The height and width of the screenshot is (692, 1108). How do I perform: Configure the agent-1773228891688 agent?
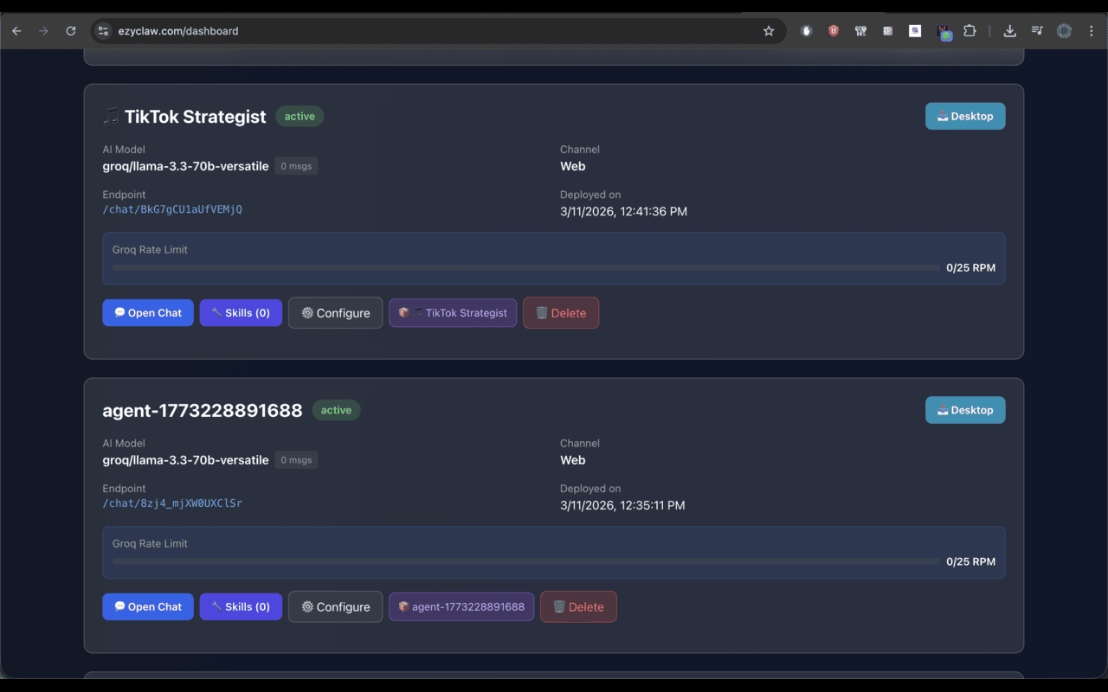pyautogui.click(x=335, y=607)
